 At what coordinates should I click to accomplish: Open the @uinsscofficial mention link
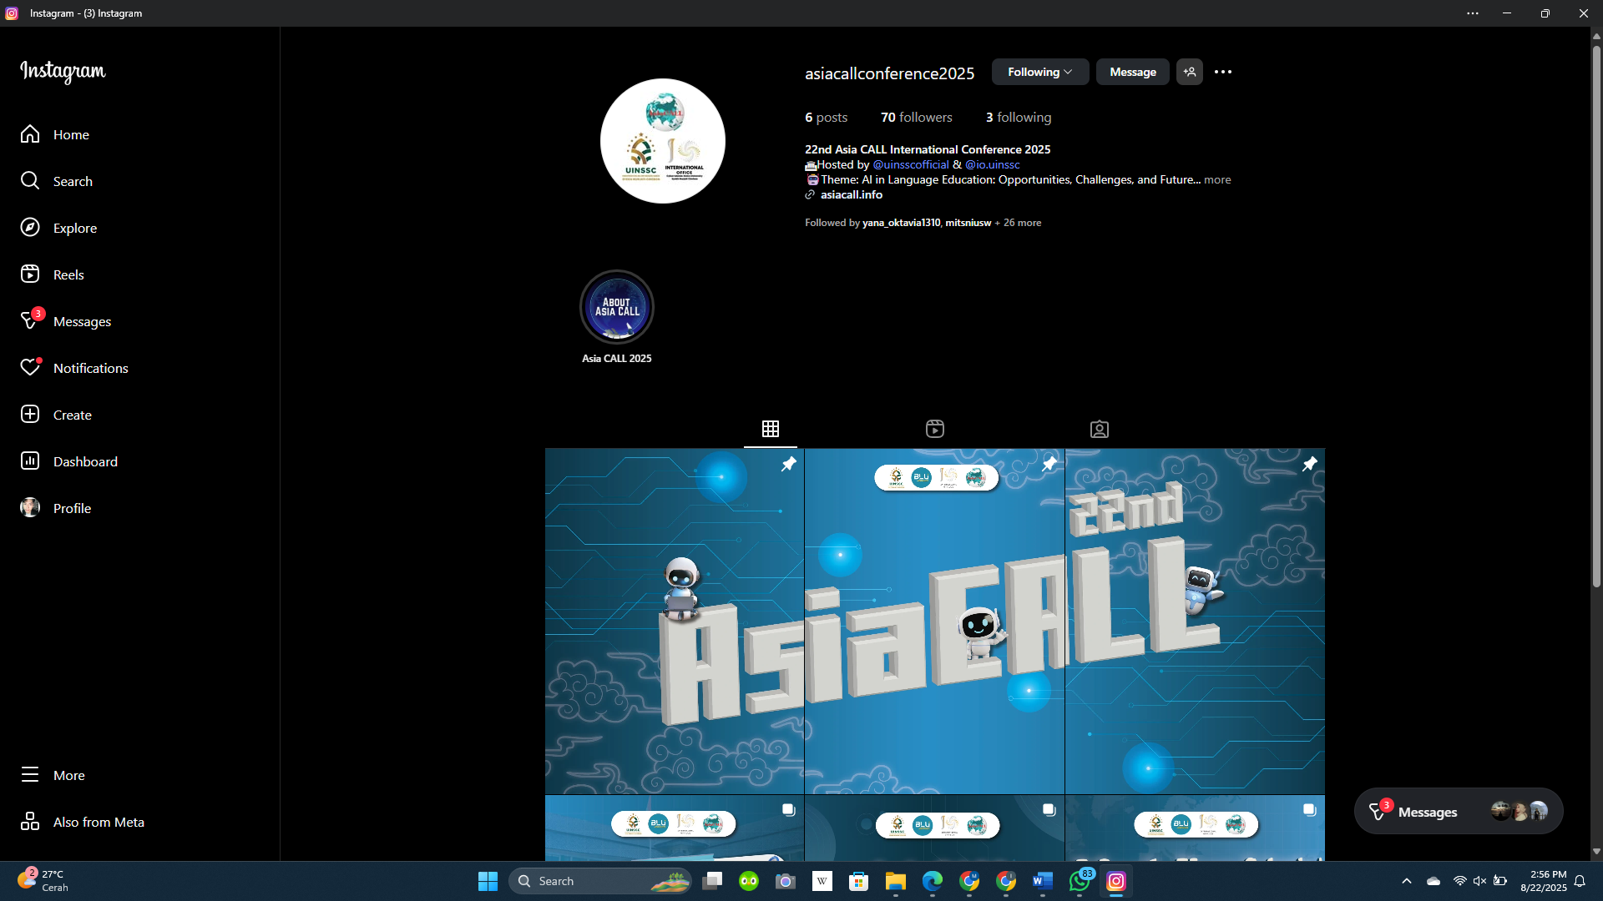[x=911, y=164]
